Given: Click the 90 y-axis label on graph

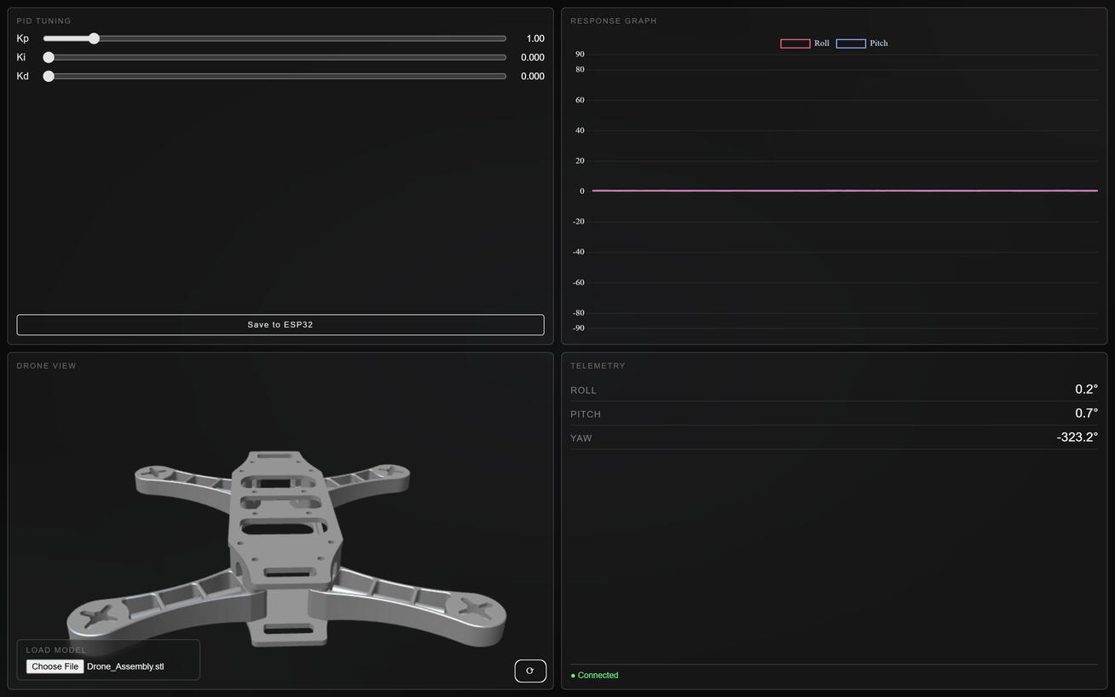Looking at the screenshot, I should 580,54.
